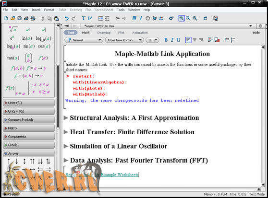Align text left
Viewport: 268px width, 198px height.
click(188, 40)
